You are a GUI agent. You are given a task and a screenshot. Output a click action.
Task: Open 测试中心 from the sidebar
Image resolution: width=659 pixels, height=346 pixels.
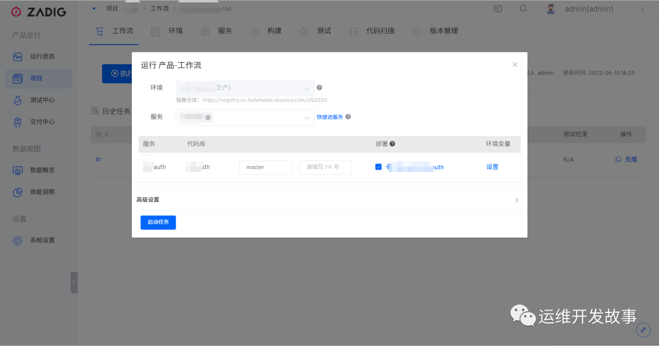point(41,100)
